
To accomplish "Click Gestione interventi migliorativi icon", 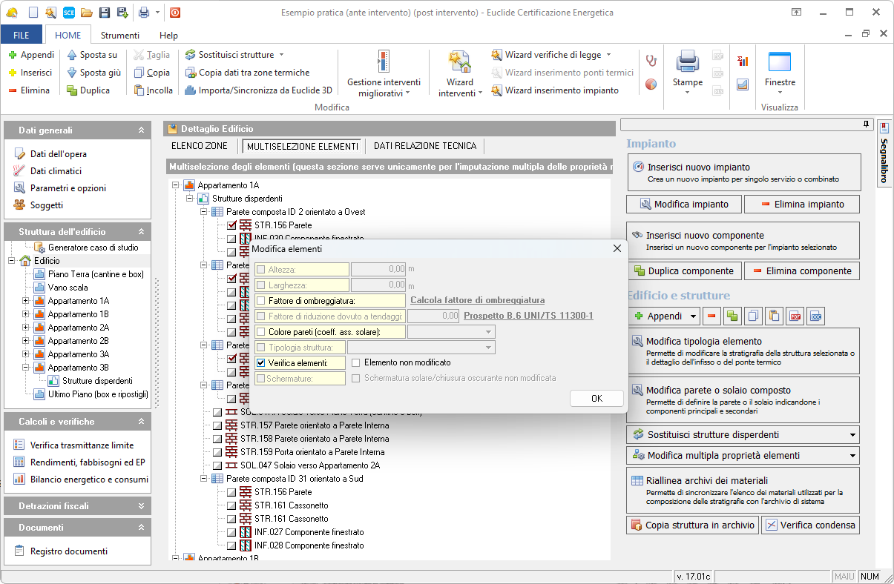I will click(383, 63).
